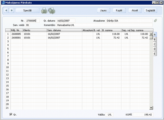Screen dimensions: 164x120
Task: Switch to tab A
Action: pyautogui.click(x=155, y=35)
